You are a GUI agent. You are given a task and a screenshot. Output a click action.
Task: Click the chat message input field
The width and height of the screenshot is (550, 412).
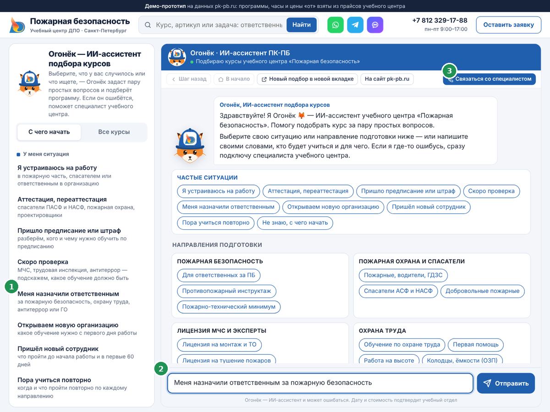320,383
